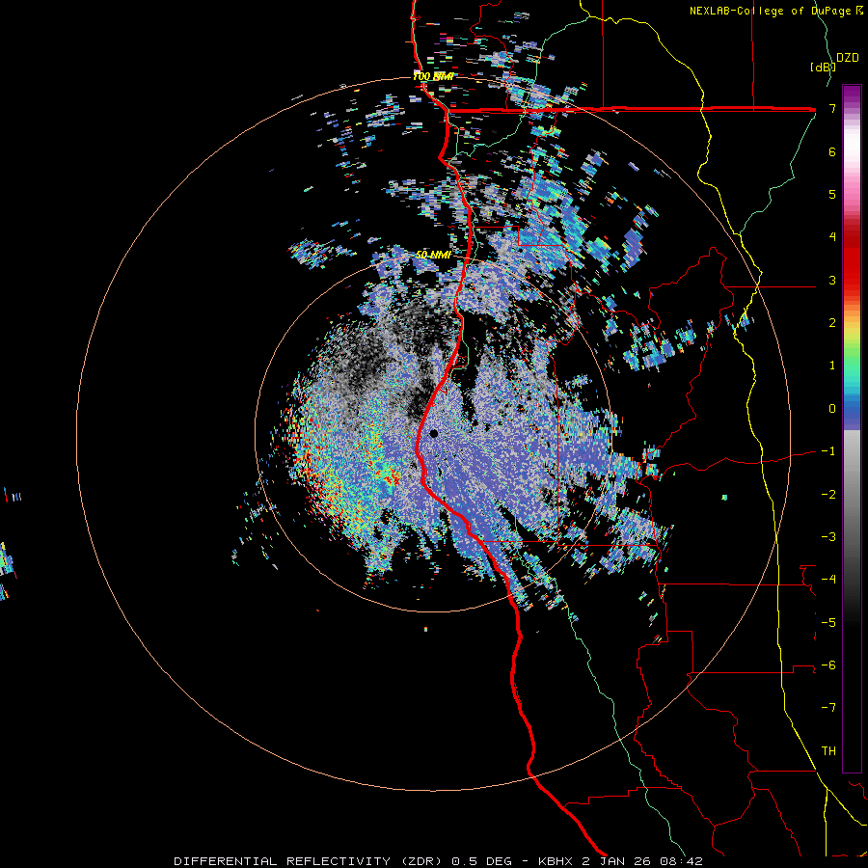Click the [dB] unit label

(x=823, y=67)
